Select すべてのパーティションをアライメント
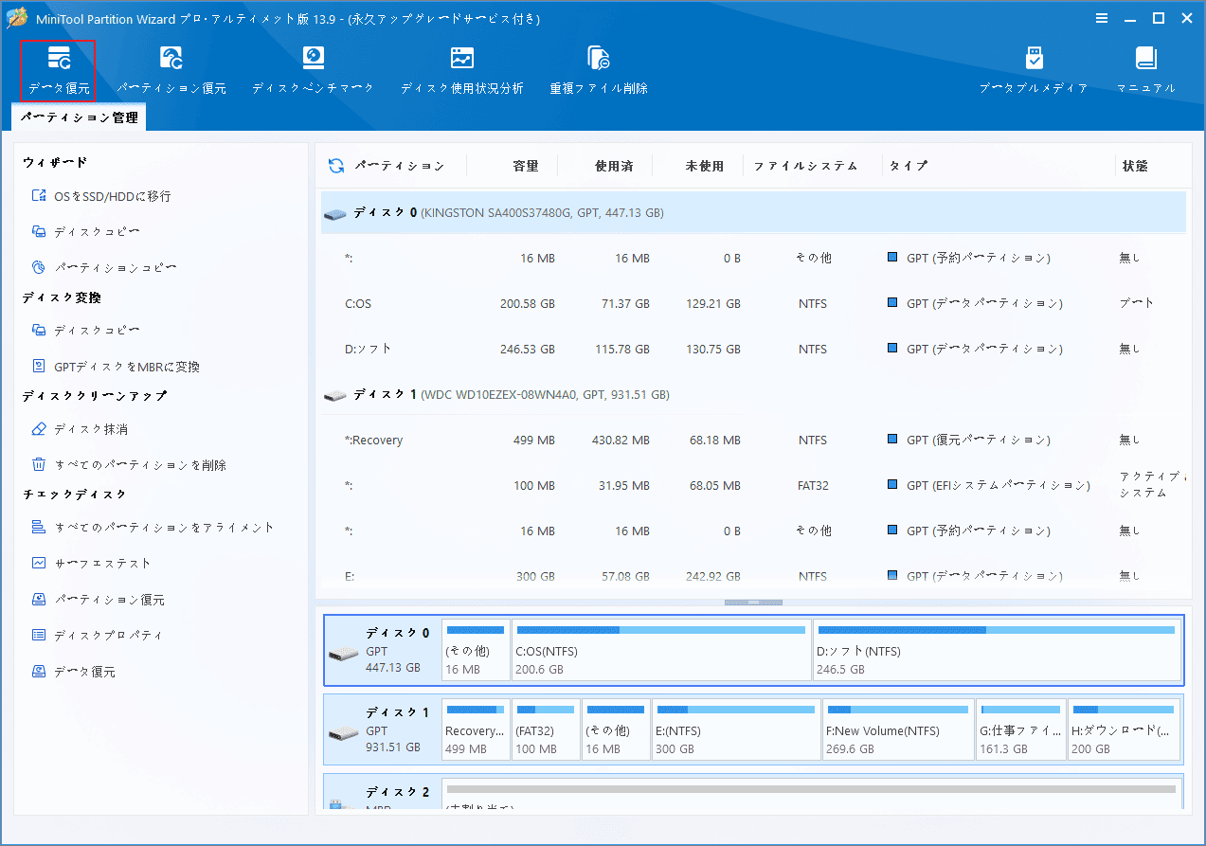Screen dimensions: 1206x846 153,527
